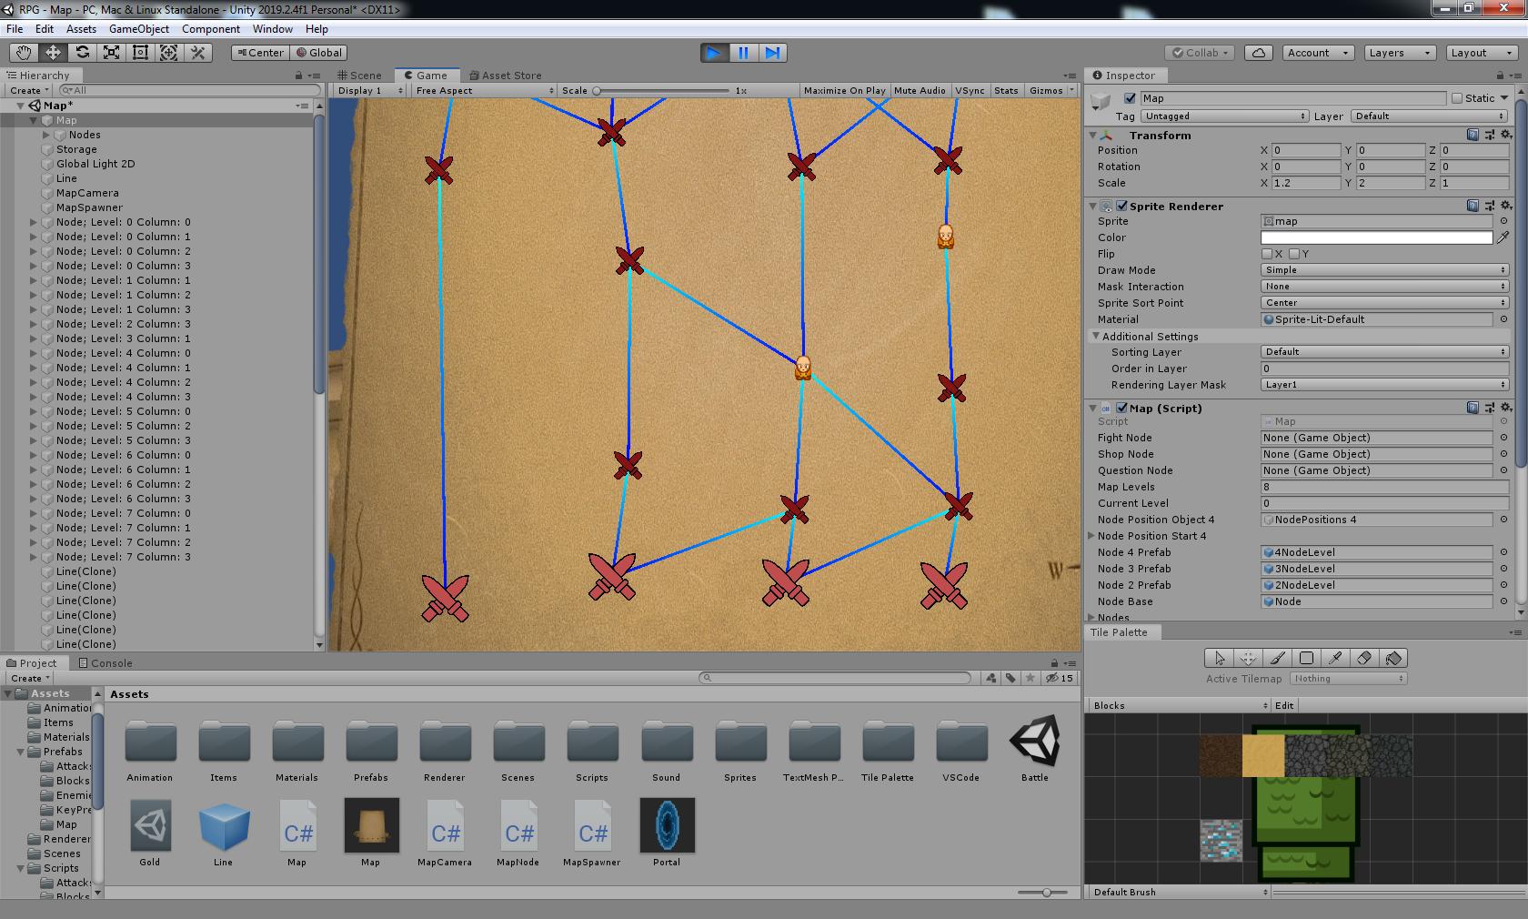Select the MapSpawner script asset

click(x=592, y=833)
